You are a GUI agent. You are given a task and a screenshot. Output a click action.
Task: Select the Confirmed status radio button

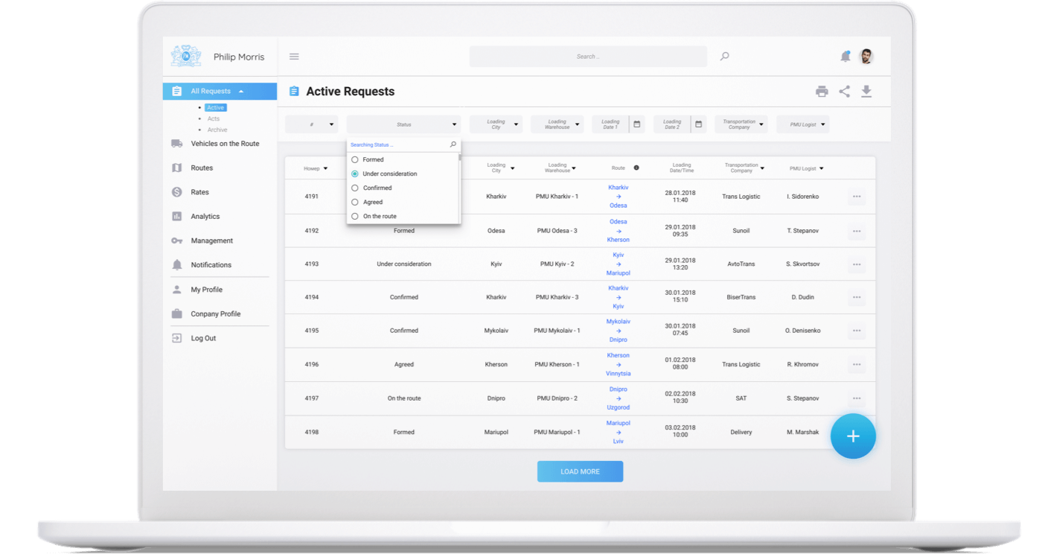(355, 188)
